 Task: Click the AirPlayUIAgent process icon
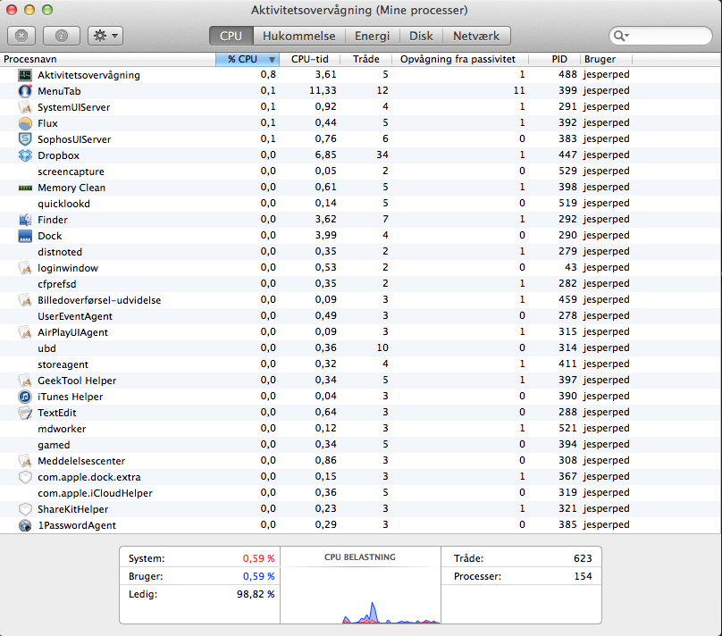[25, 332]
